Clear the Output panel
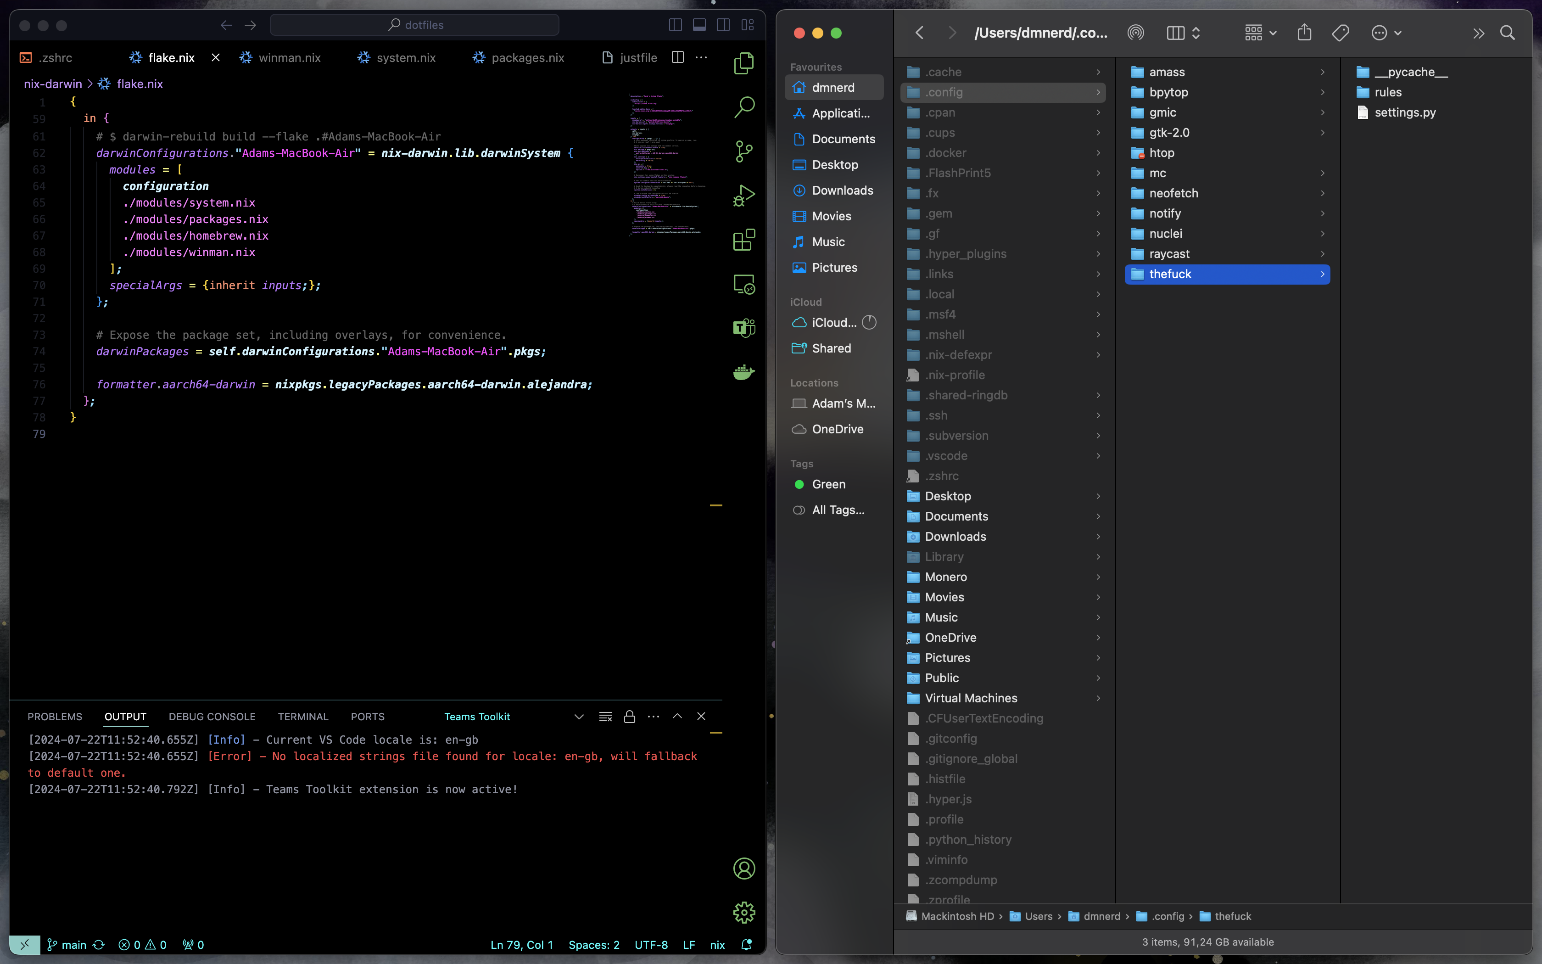 [605, 717]
